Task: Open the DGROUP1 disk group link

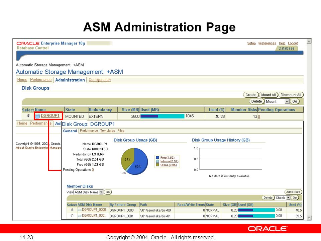Action: click(x=50, y=116)
